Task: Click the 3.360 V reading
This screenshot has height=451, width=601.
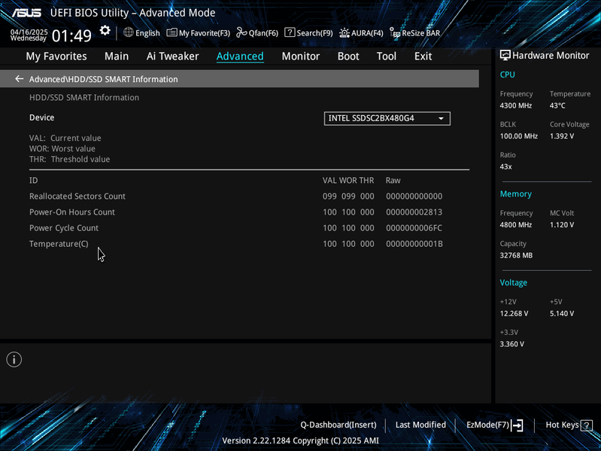Action: coord(511,344)
